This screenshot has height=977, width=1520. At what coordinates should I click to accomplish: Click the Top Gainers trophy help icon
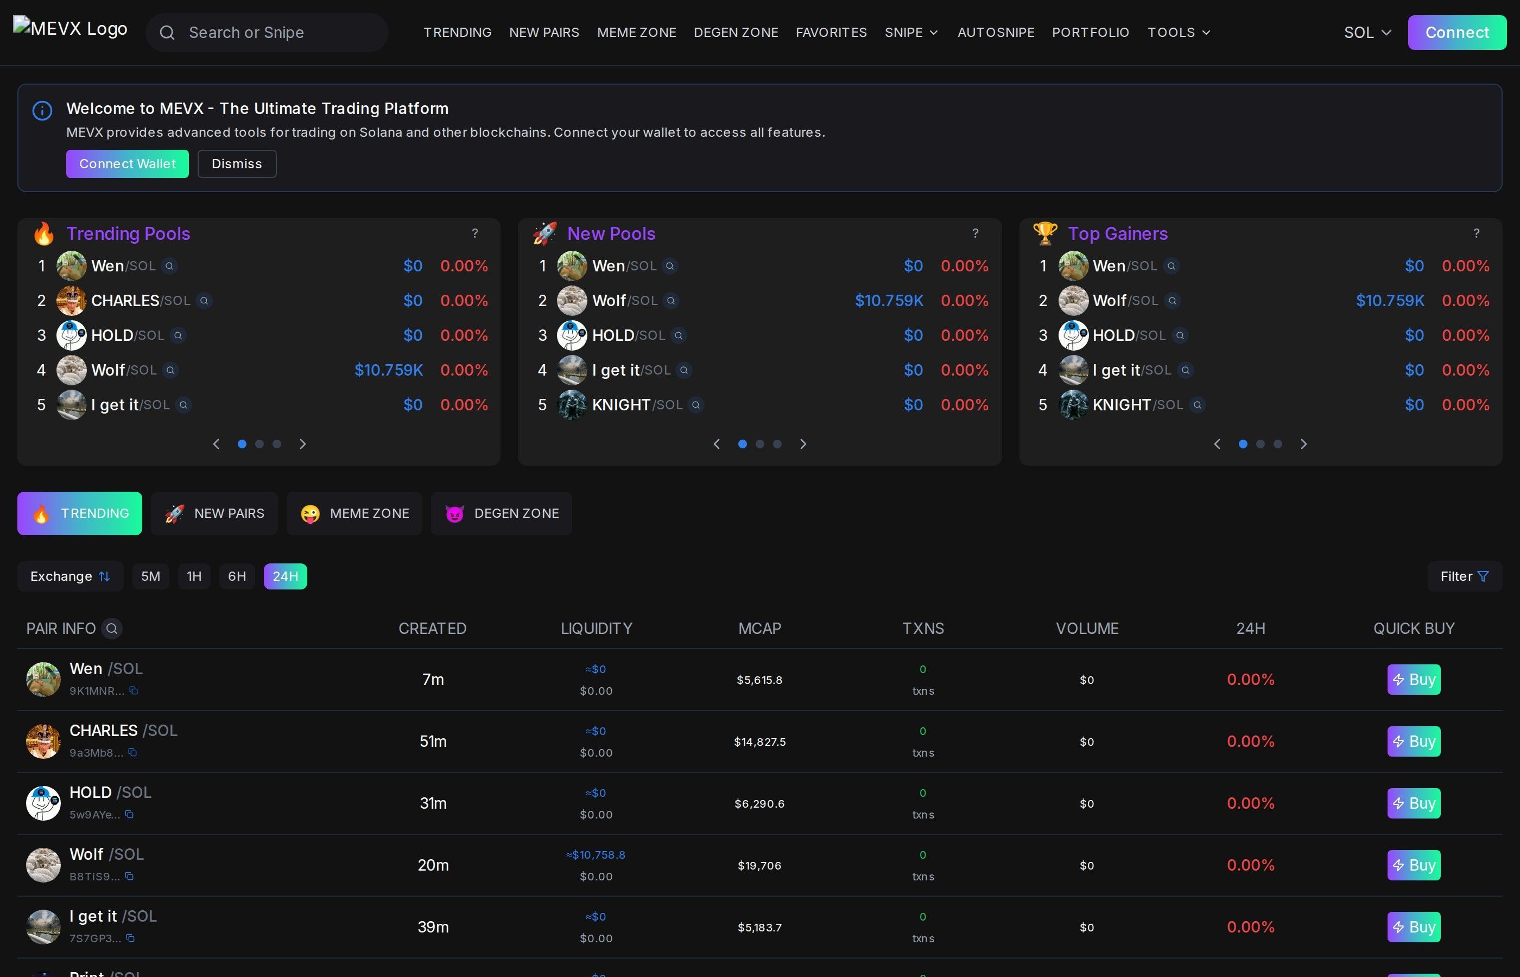[x=1477, y=233]
